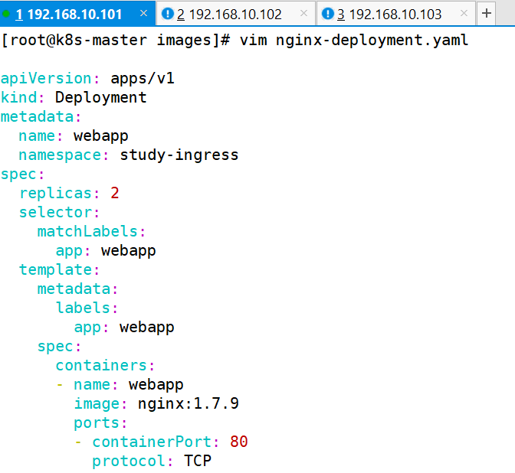The height and width of the screenshot is (473, 515).
Task: Click the 'template' key
Action: click(x=55, y=270)
